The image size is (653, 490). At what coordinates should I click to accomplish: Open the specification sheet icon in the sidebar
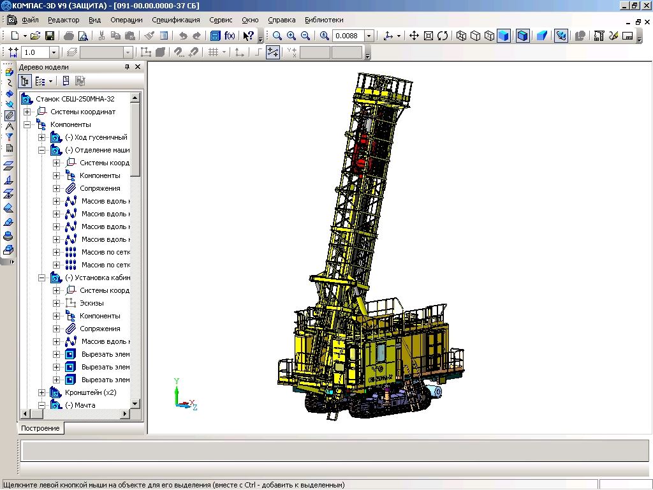9,148
